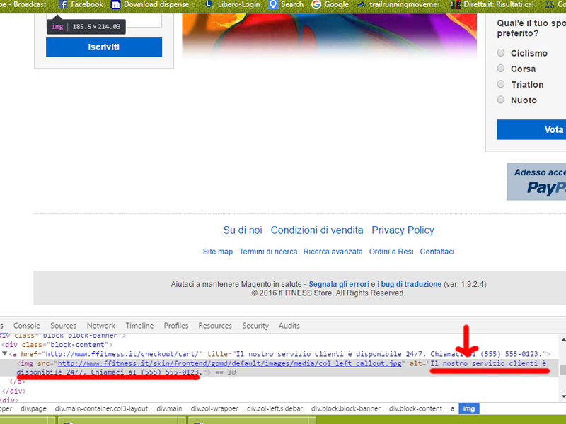Open the Facebook bookmark icon
The width and height of the screenshot is (566, 424).
point(64,4)
